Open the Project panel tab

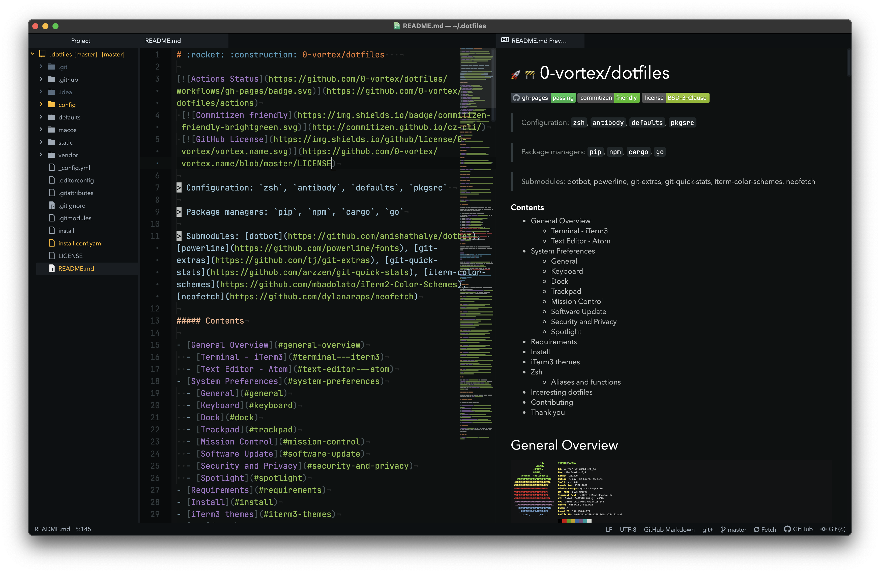(80, 41)
